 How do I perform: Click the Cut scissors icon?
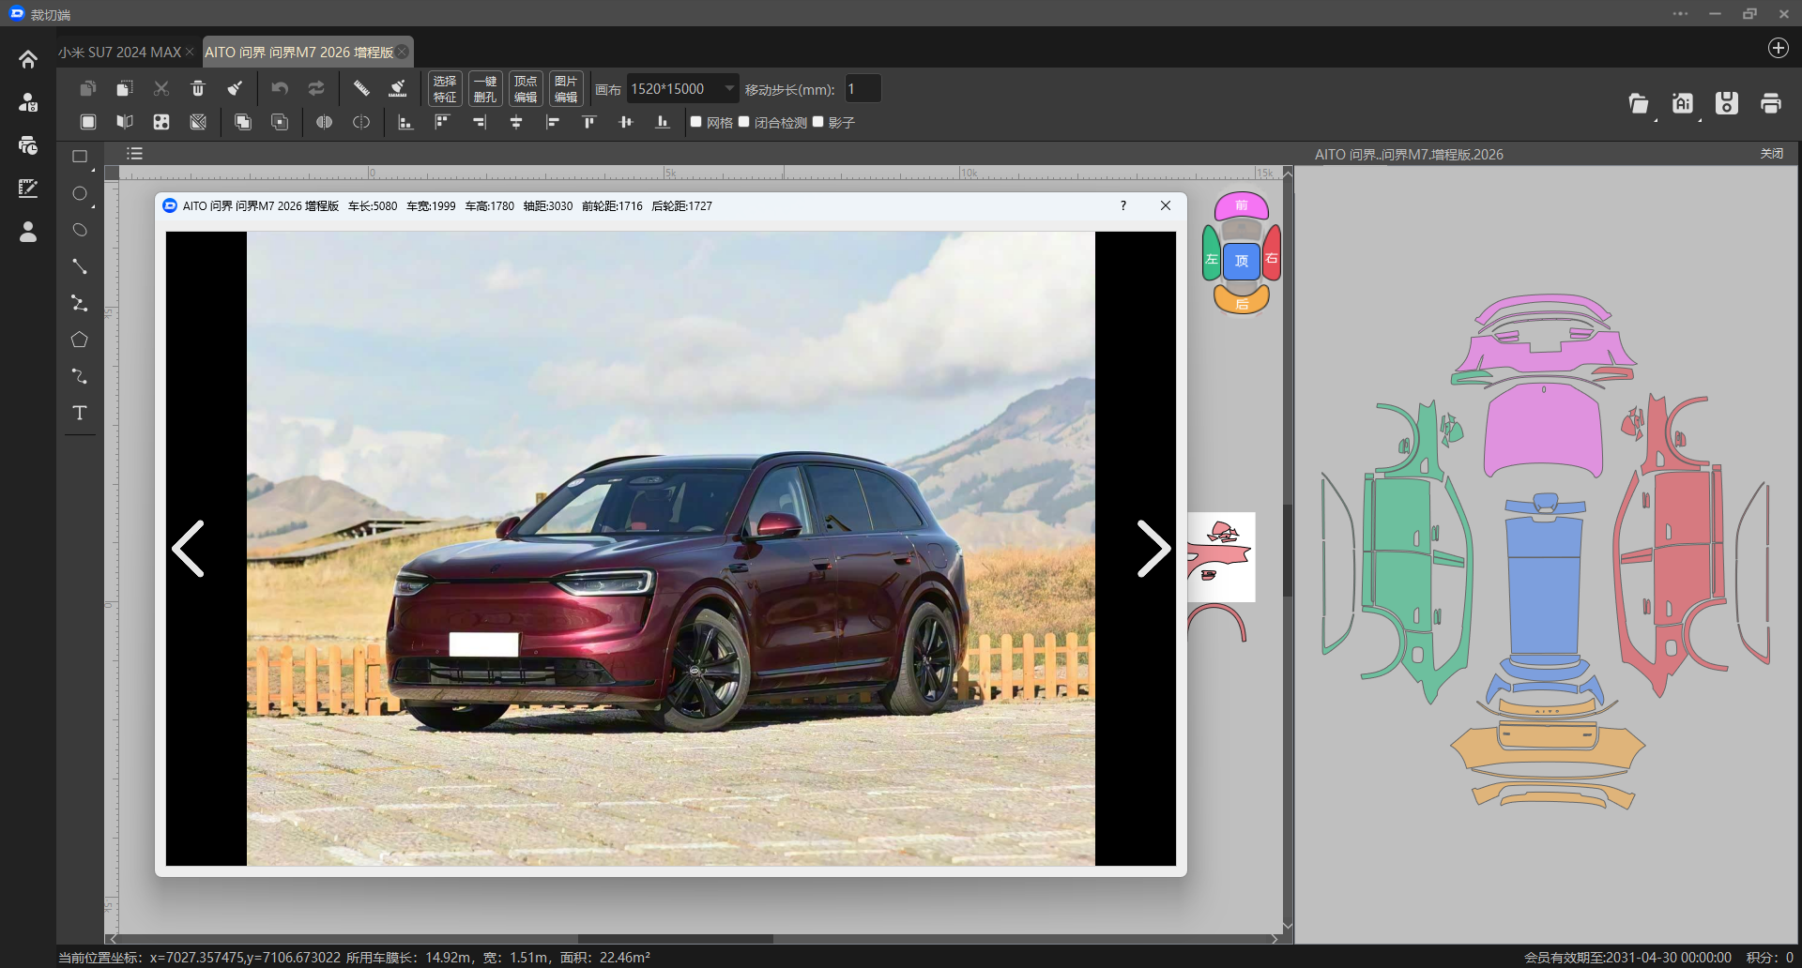(x=161, y=88)
